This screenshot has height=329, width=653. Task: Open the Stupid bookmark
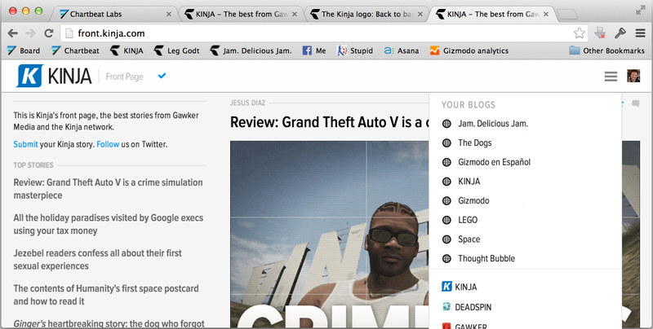tap(355, 50)
